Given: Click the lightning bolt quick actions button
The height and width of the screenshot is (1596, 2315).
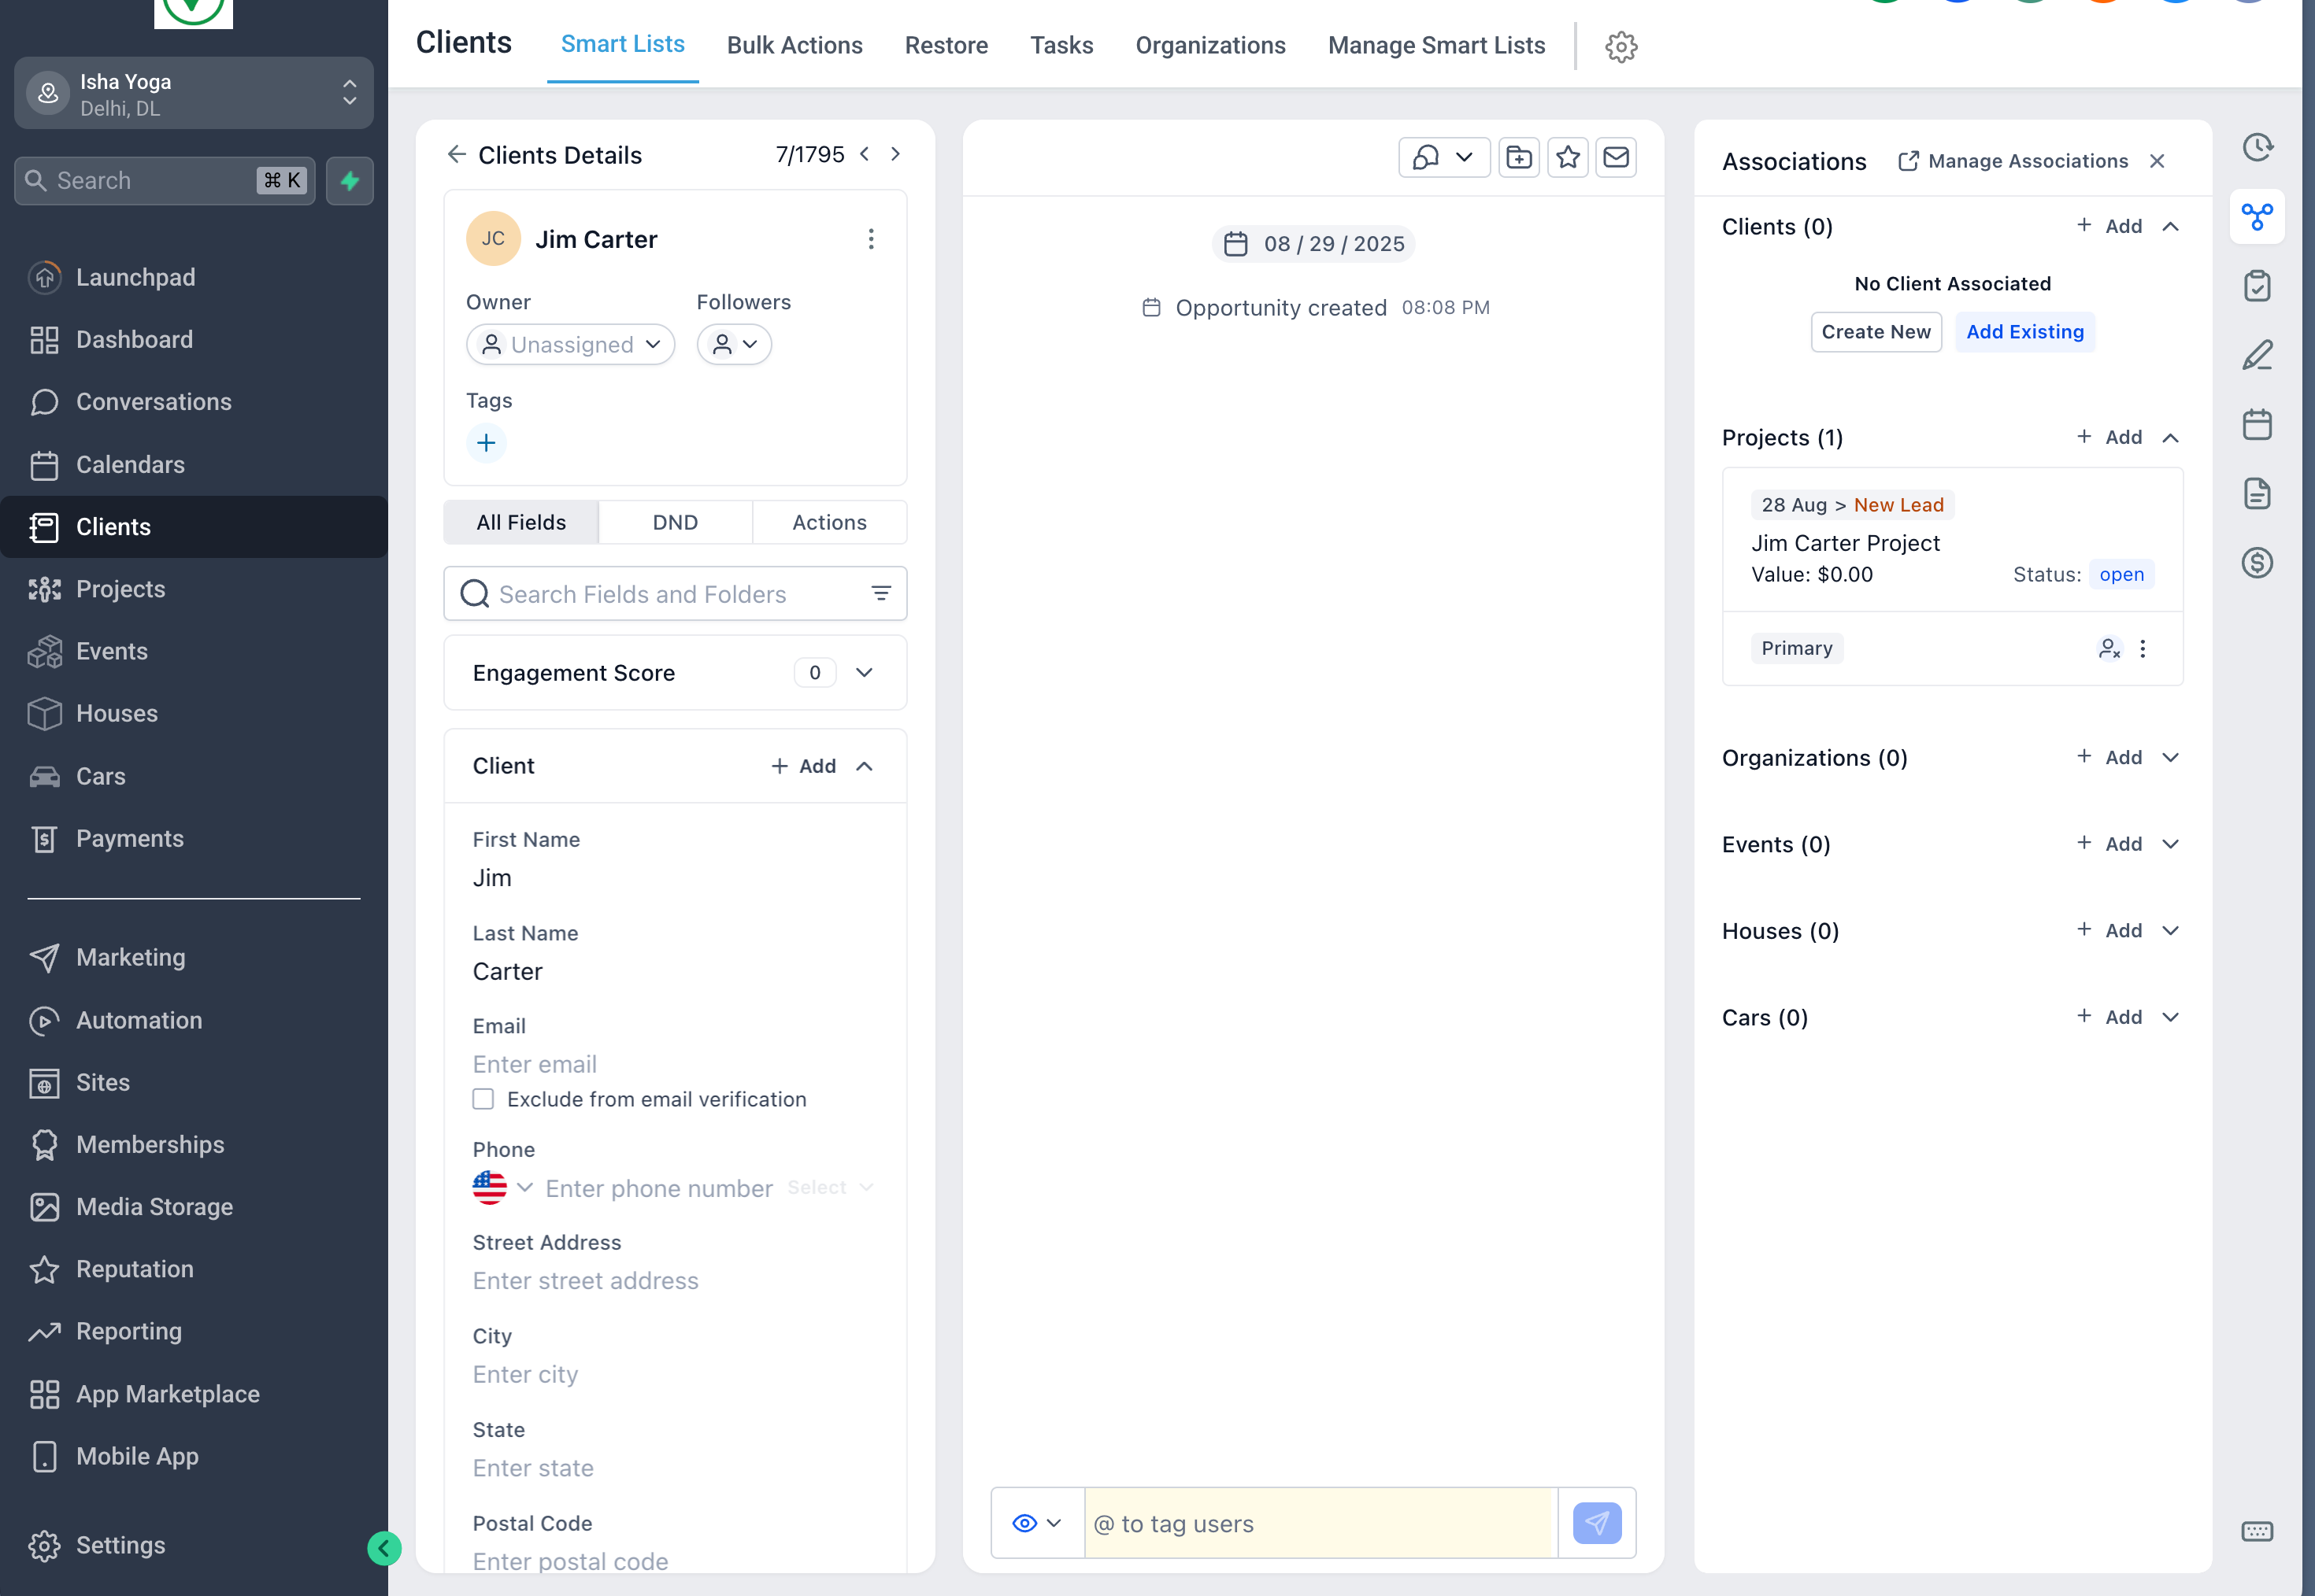Looking at the screenshot, I should (349, 181).
